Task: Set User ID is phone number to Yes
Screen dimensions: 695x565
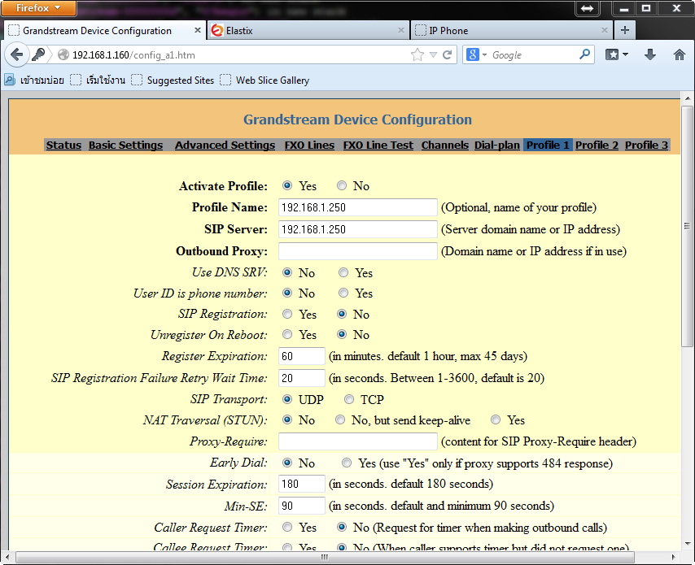Action: pyautogui.click(x=343, y=293)
